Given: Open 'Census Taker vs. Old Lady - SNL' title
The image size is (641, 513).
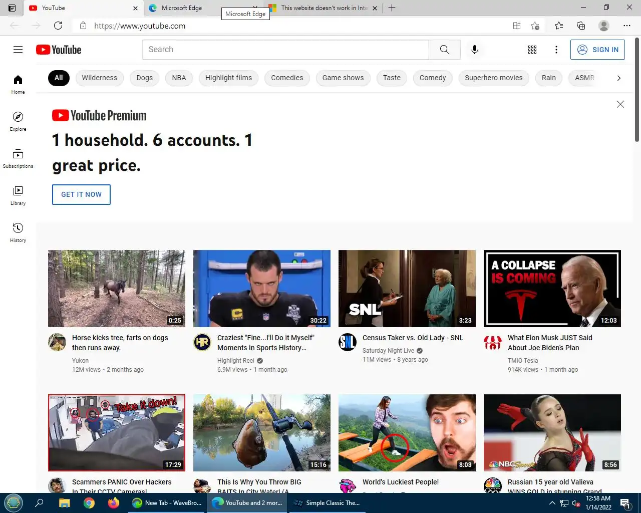Looking at the screenshot, I should [x=413, y=338].
